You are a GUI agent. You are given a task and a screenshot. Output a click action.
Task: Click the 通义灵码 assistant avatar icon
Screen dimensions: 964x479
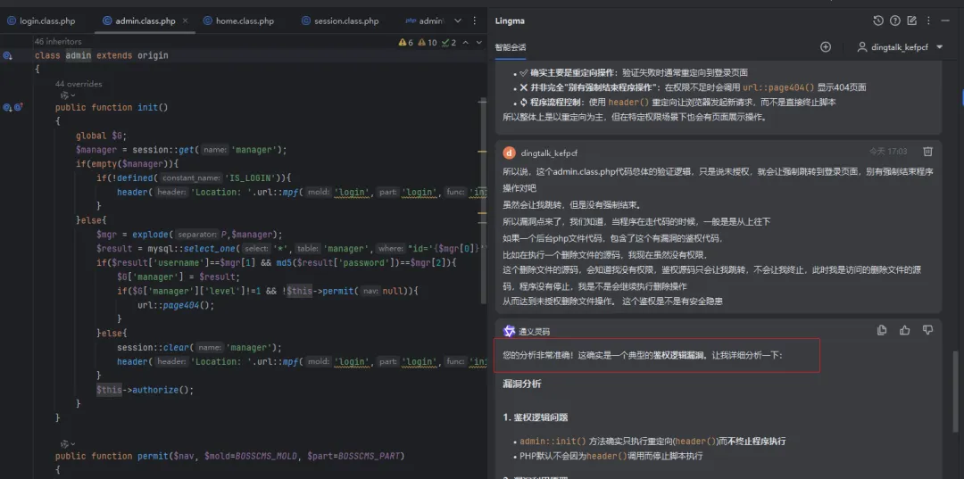pyautogui.click(x=509, y=331)
